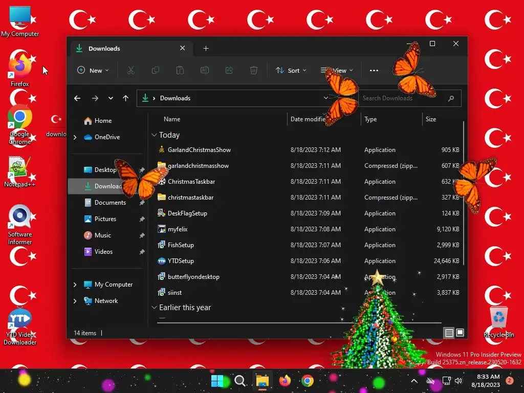
Task: Expand address bar history dropdown
Action: click(x=326, y=98)
